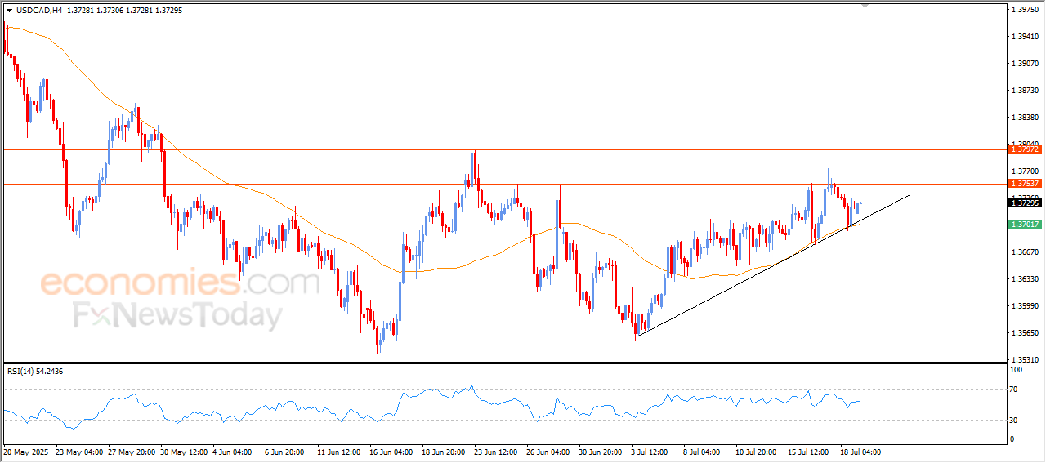This screenshot has width=1046, height=463.
Task: Select the 1.36330 value on price scale
Action: [x=1025, y=279]
